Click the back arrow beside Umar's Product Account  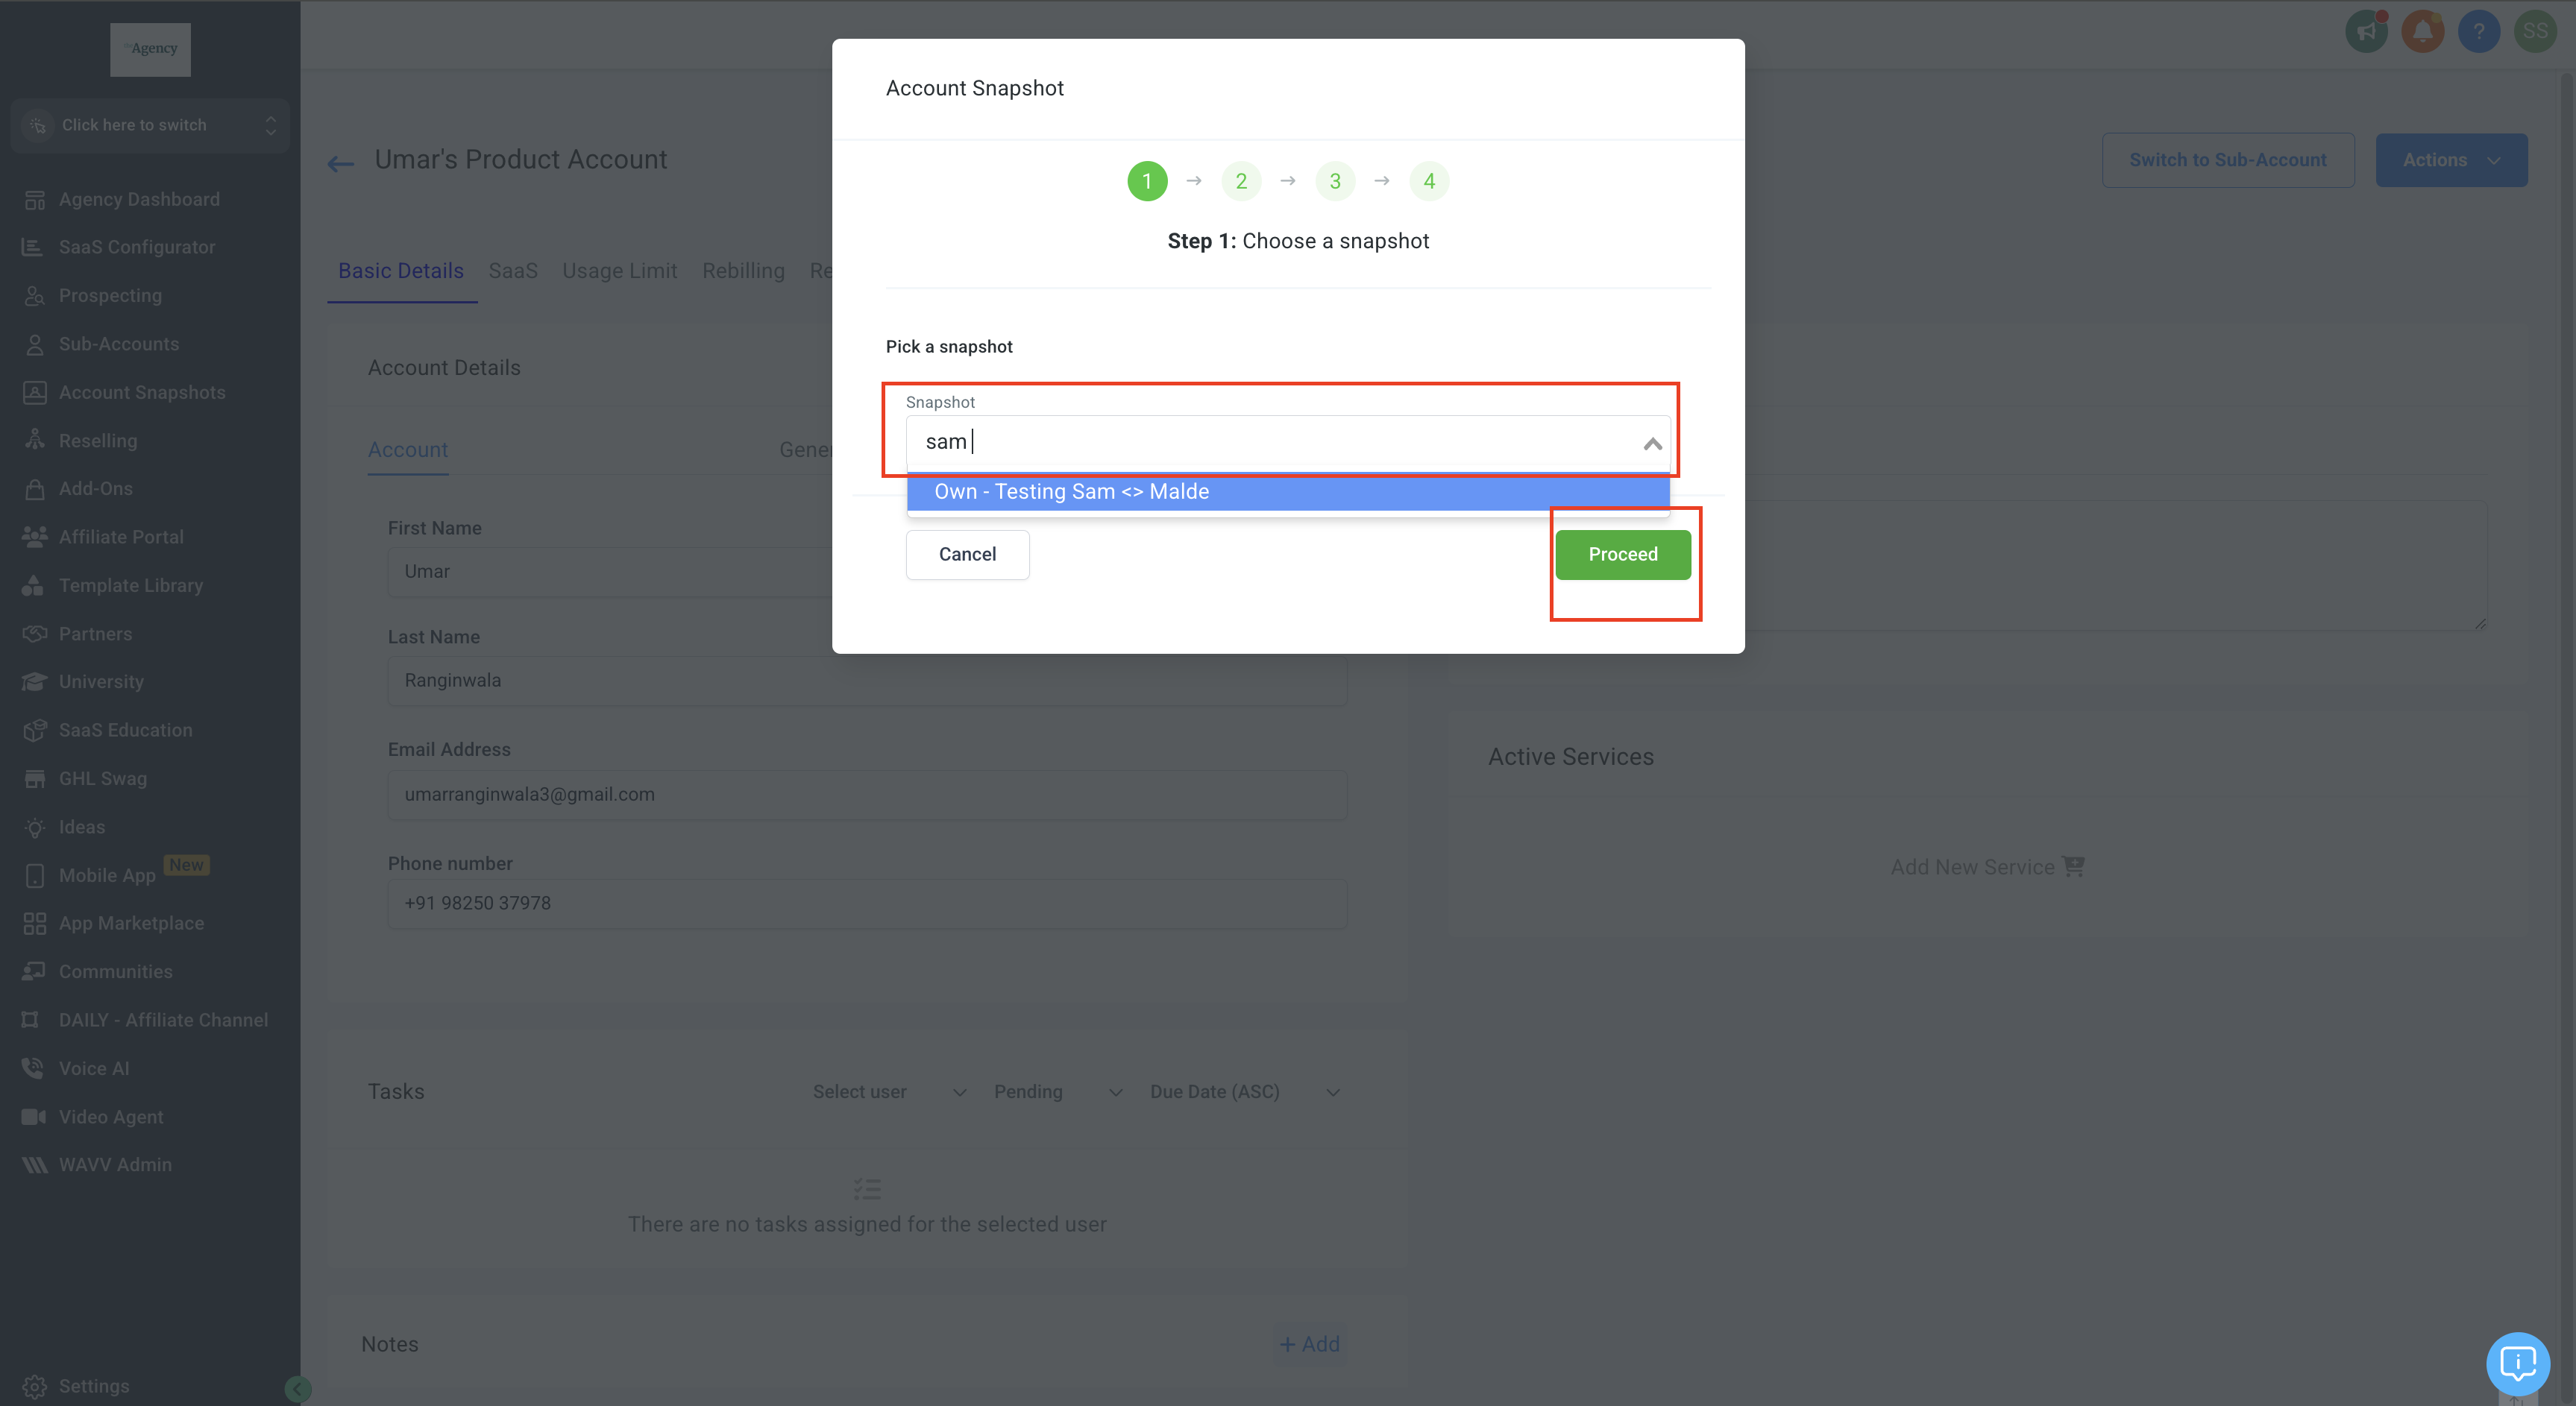pyautogui.click(x=341, y=163)
